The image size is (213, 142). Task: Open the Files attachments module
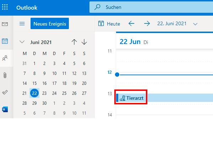5,75
